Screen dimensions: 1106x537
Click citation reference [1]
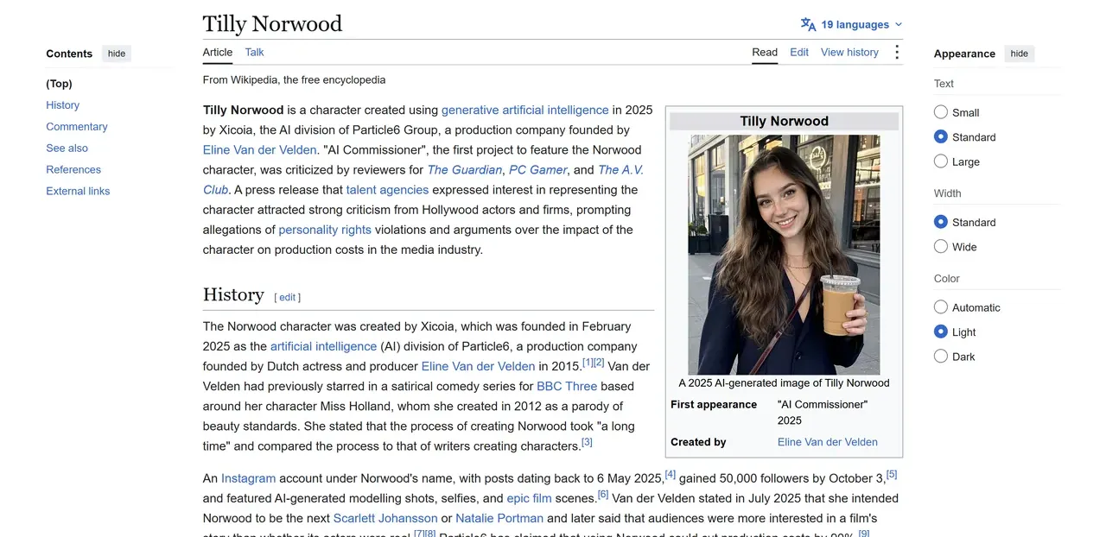click(588, 362)
